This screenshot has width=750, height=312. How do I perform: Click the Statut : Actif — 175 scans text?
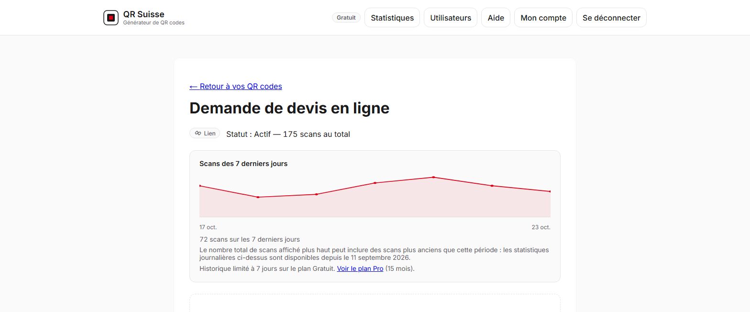(288, 134)
